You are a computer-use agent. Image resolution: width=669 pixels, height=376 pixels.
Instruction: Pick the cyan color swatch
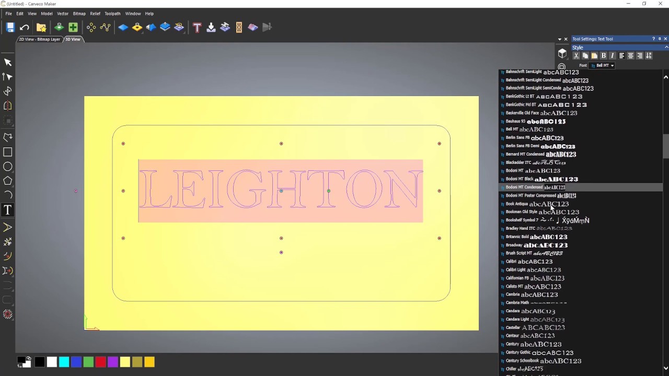click(x=64, y=362)
